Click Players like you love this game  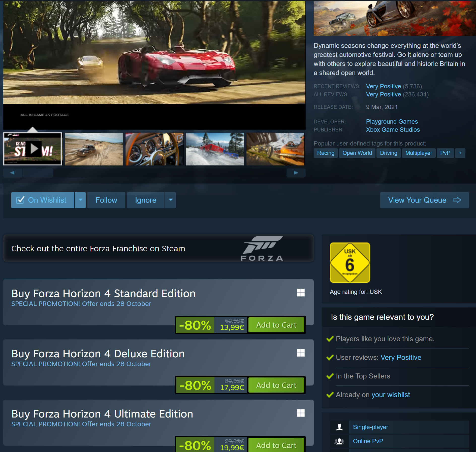(385, 339)
